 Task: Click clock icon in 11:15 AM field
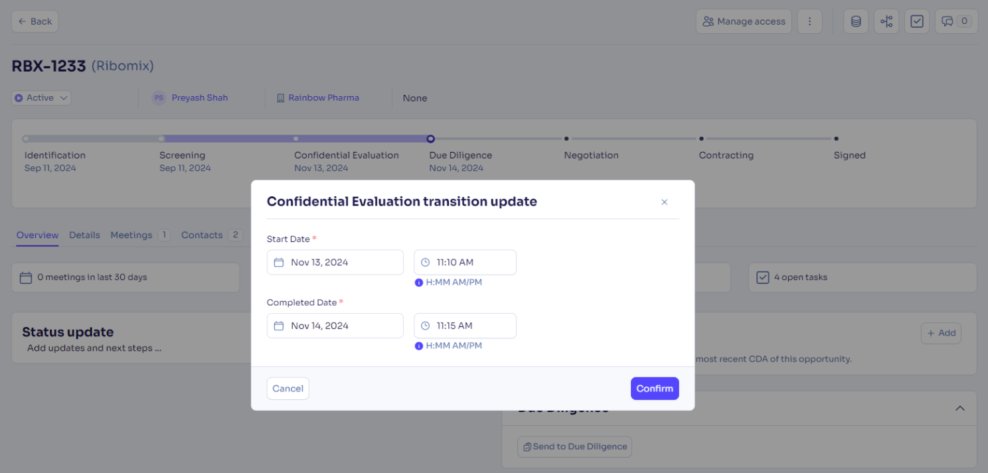point(426,326)
